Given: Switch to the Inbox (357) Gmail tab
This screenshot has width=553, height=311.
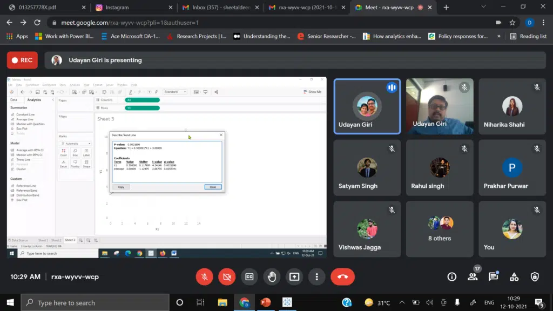Looking at the screenshot, I should pyautogui.click(x=219, y=8).
